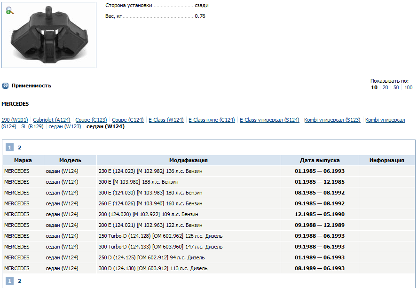Open the SL (R129) model link
This screenshot has height=288, width=417.
32,126
